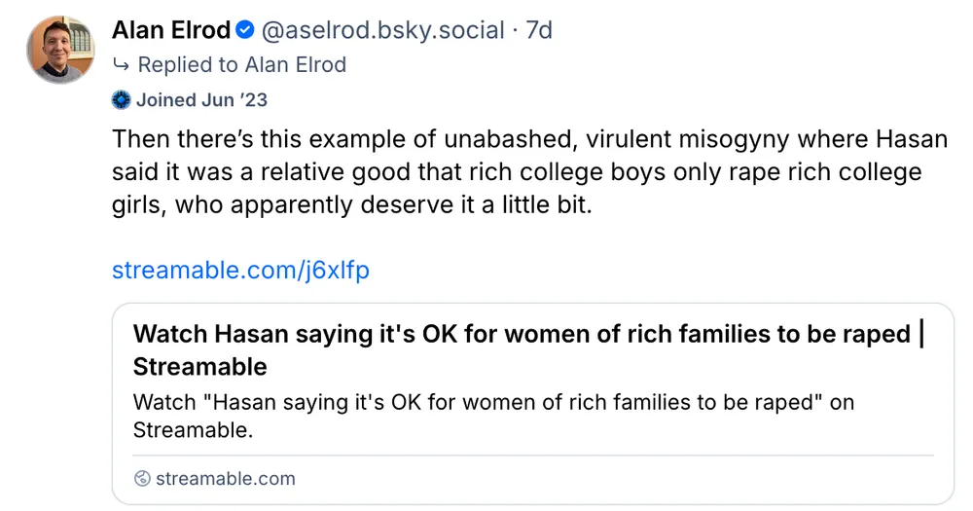
Task: Click "Streamable." ending the card description
Action: coord(193,428)
